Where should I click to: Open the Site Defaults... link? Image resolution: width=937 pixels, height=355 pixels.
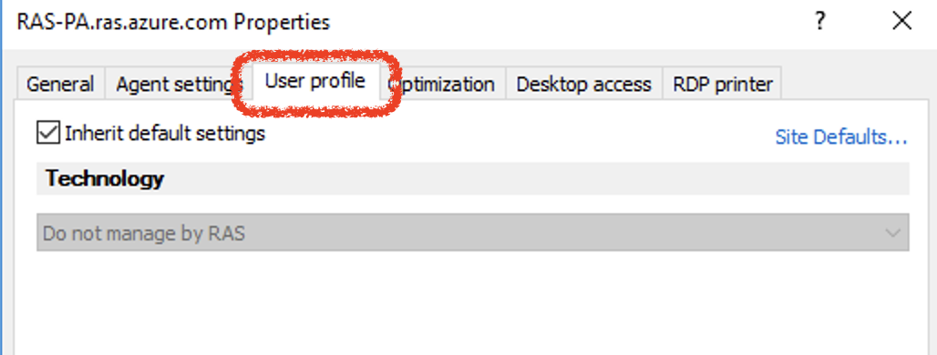[841, 137]
